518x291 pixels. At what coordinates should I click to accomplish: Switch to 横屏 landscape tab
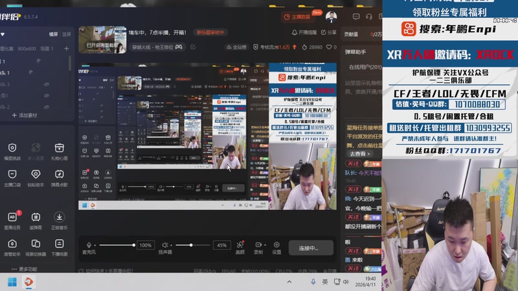click(53, 34)
